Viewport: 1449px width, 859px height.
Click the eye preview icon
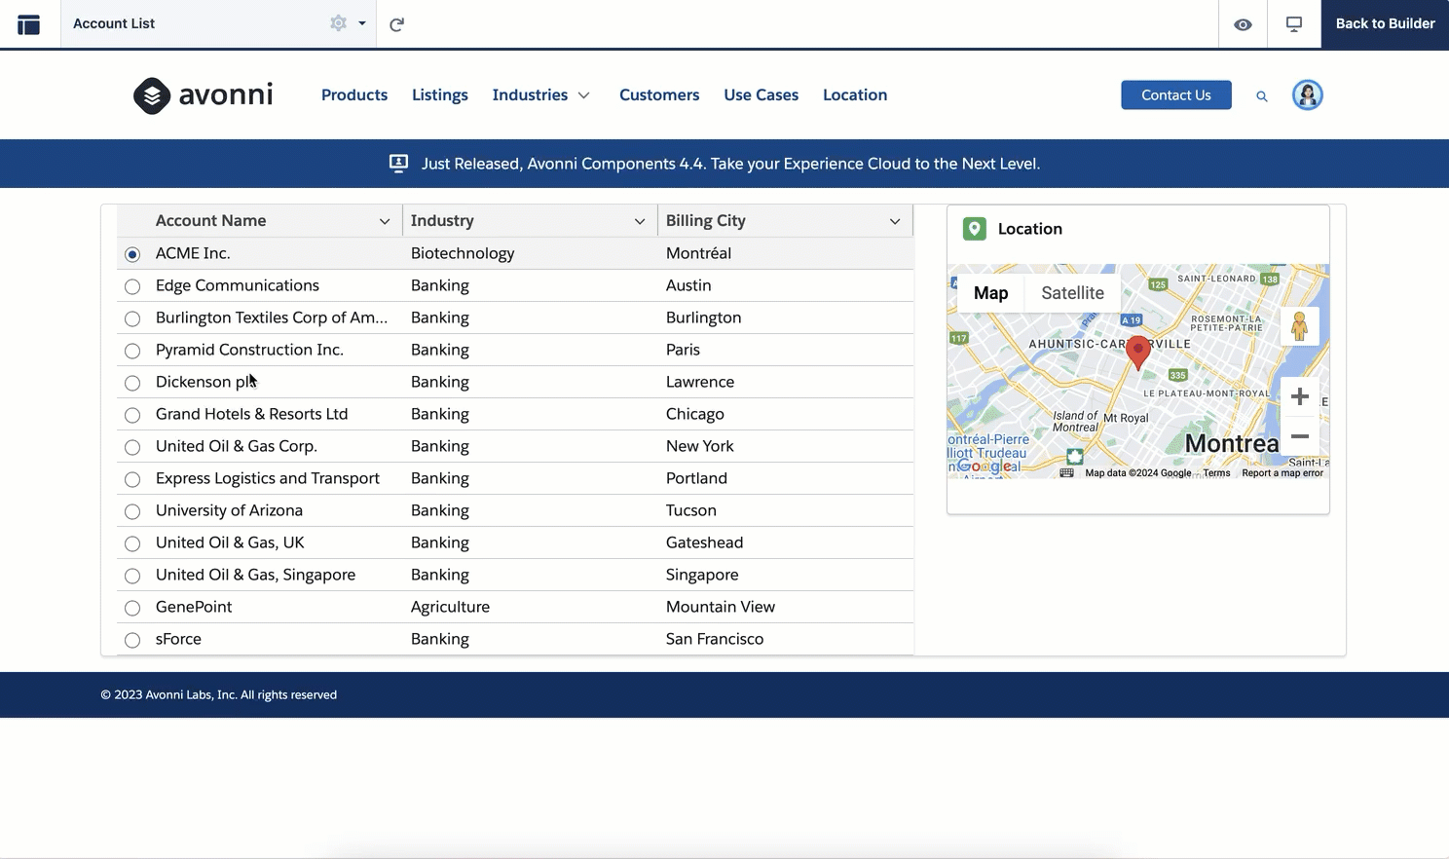coord(1243,24)
